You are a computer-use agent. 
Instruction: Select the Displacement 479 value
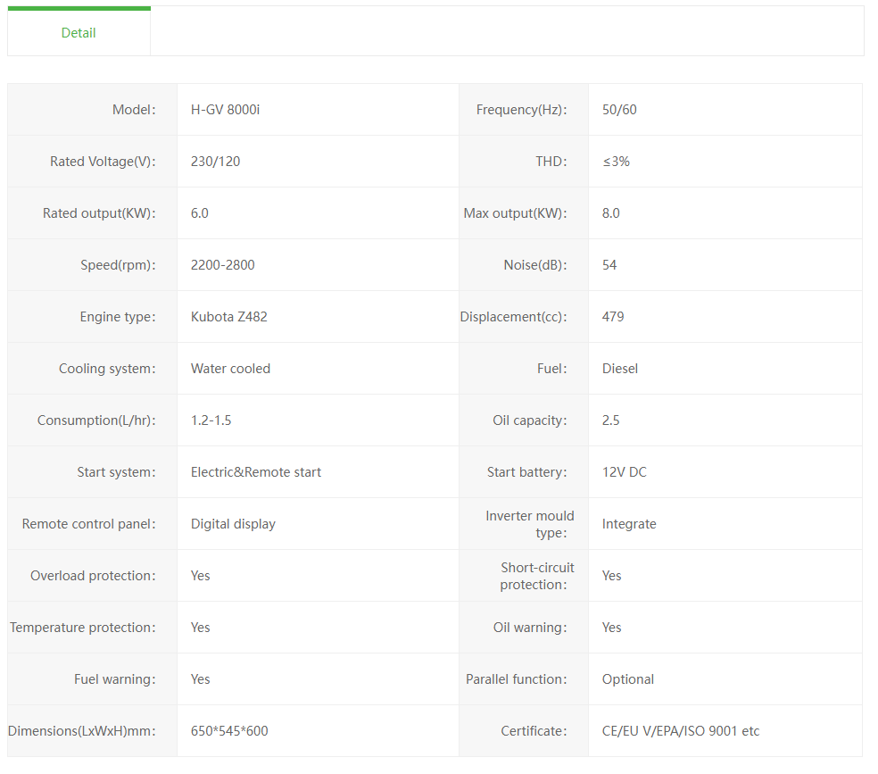(613, 317)
